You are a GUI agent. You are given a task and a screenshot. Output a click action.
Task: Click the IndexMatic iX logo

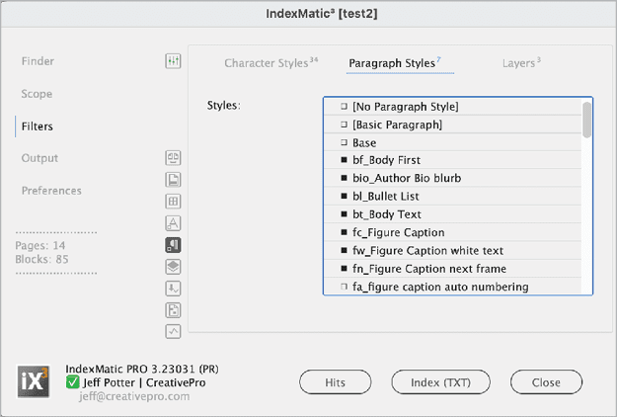click(36, 381)
